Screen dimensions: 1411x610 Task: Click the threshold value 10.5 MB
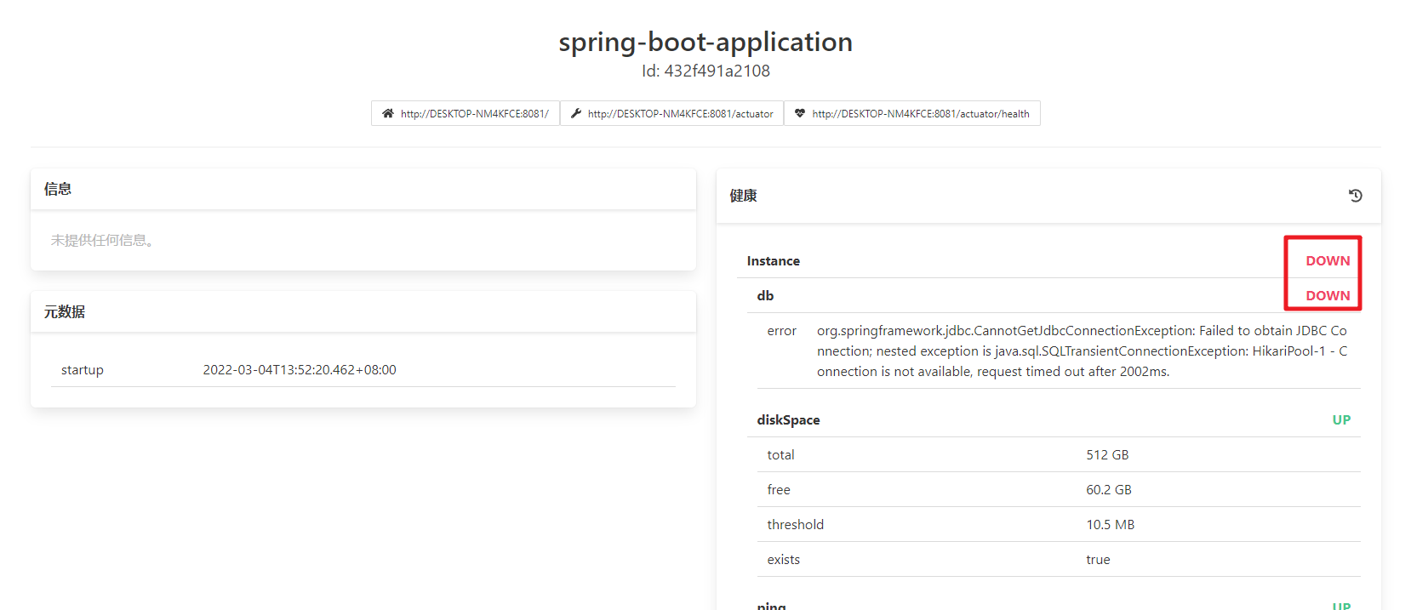[x=1110, y=525]
